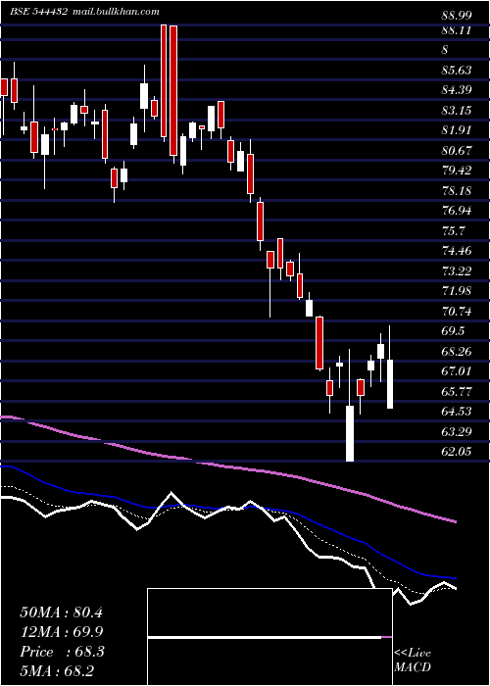
Task: Click the 65.77 price axis label
Action: 457,392
